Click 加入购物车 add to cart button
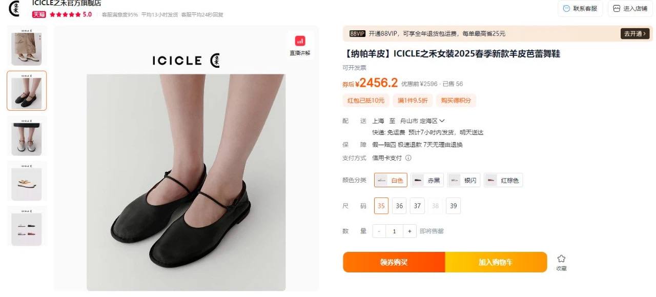 pyautogui.click(x=496, y=262)
